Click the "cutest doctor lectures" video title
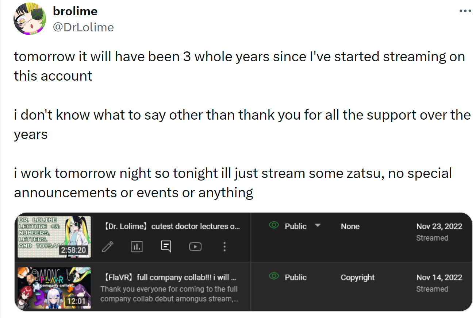The image size is (476, 318). tap(172, 226)
